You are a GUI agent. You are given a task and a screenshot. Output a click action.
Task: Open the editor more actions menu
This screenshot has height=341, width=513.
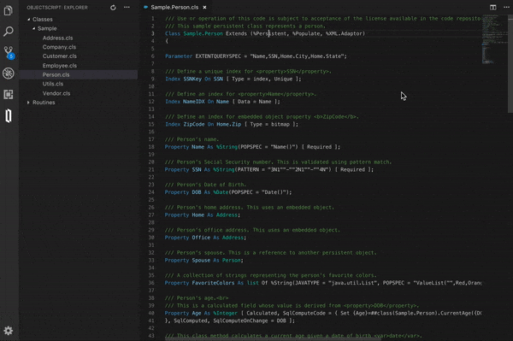(x=506, y=7)
